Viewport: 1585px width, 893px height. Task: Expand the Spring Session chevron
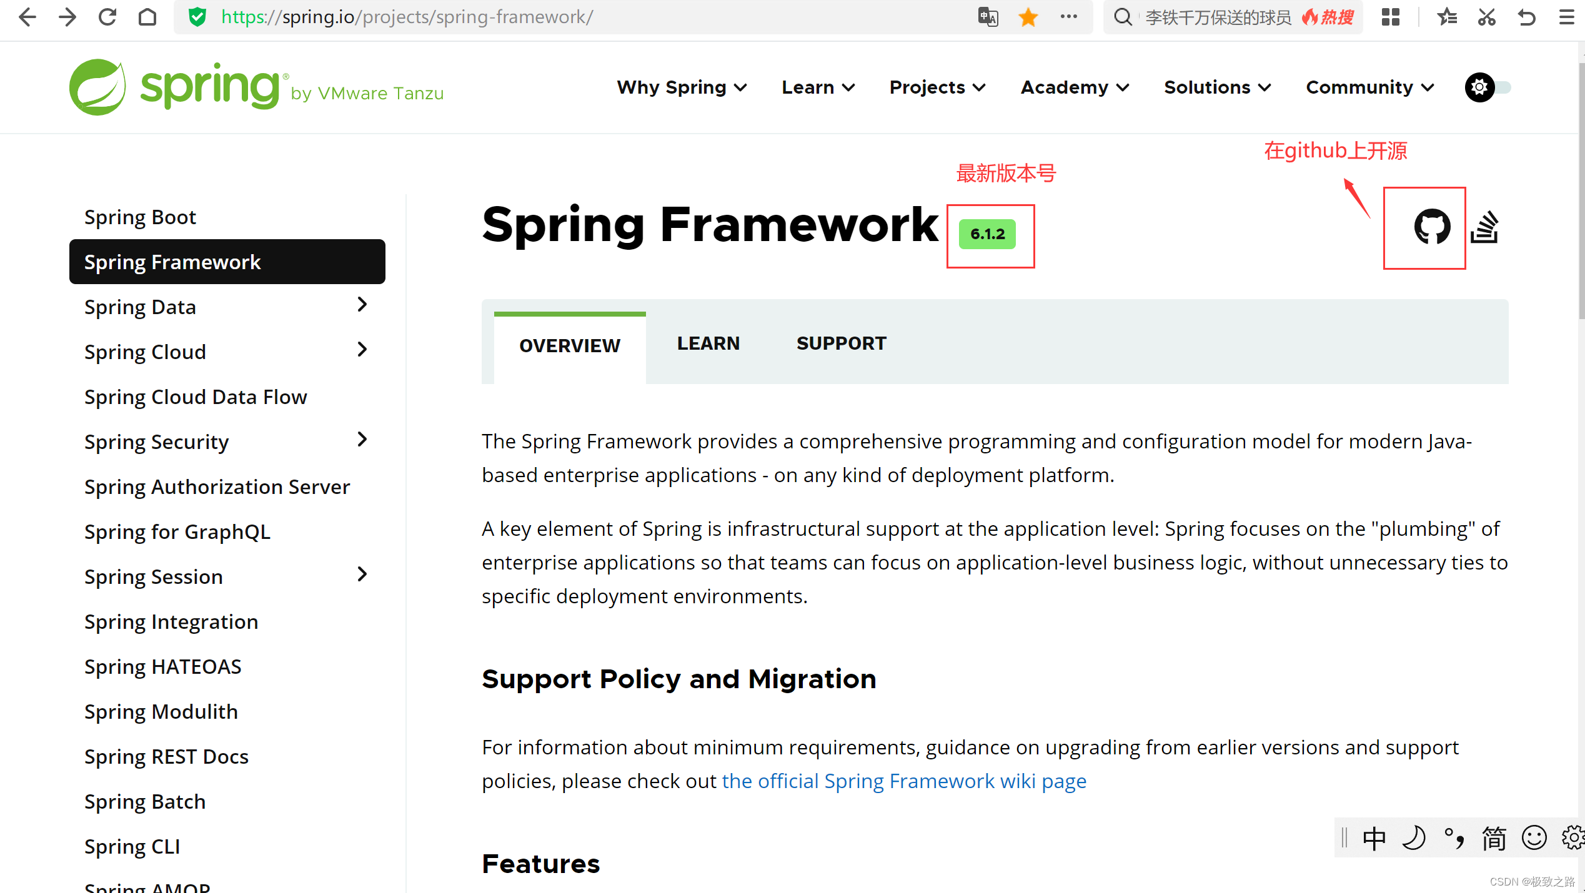pos(362,575)
